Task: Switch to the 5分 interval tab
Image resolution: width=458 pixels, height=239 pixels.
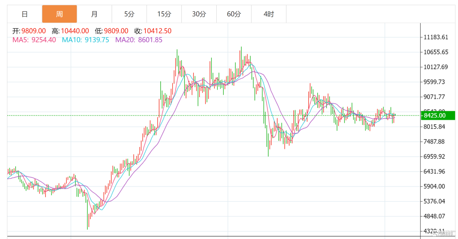Action: 129,14
